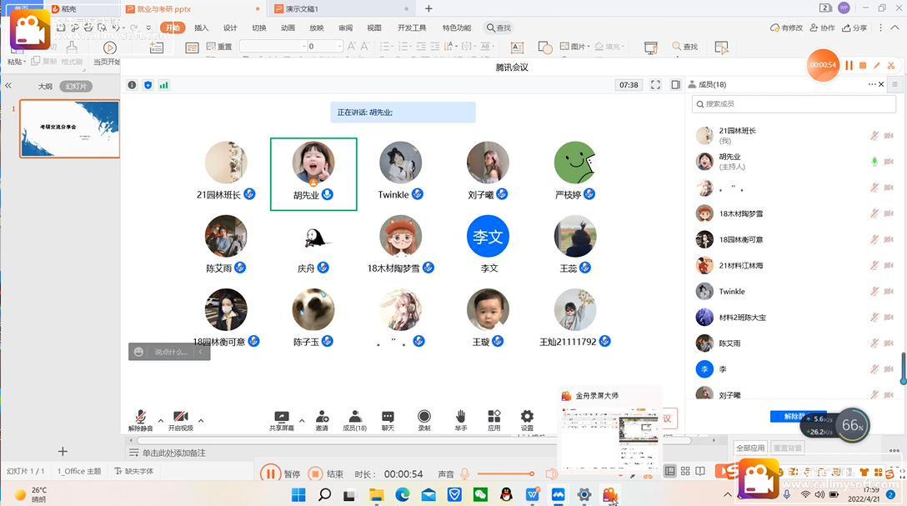Toggle the member panel sidebar icon
Image resolution: width=907 pixels, height=506 pixels.
click(676, 85)
